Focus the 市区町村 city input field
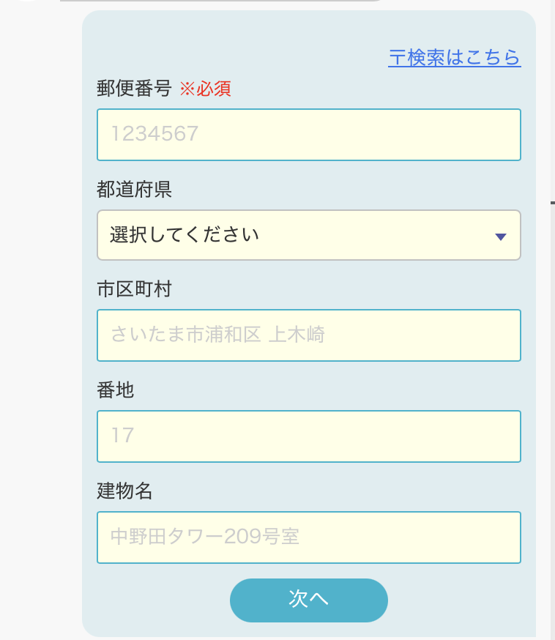This screenshot has width=555, height=640. point(308,335)
